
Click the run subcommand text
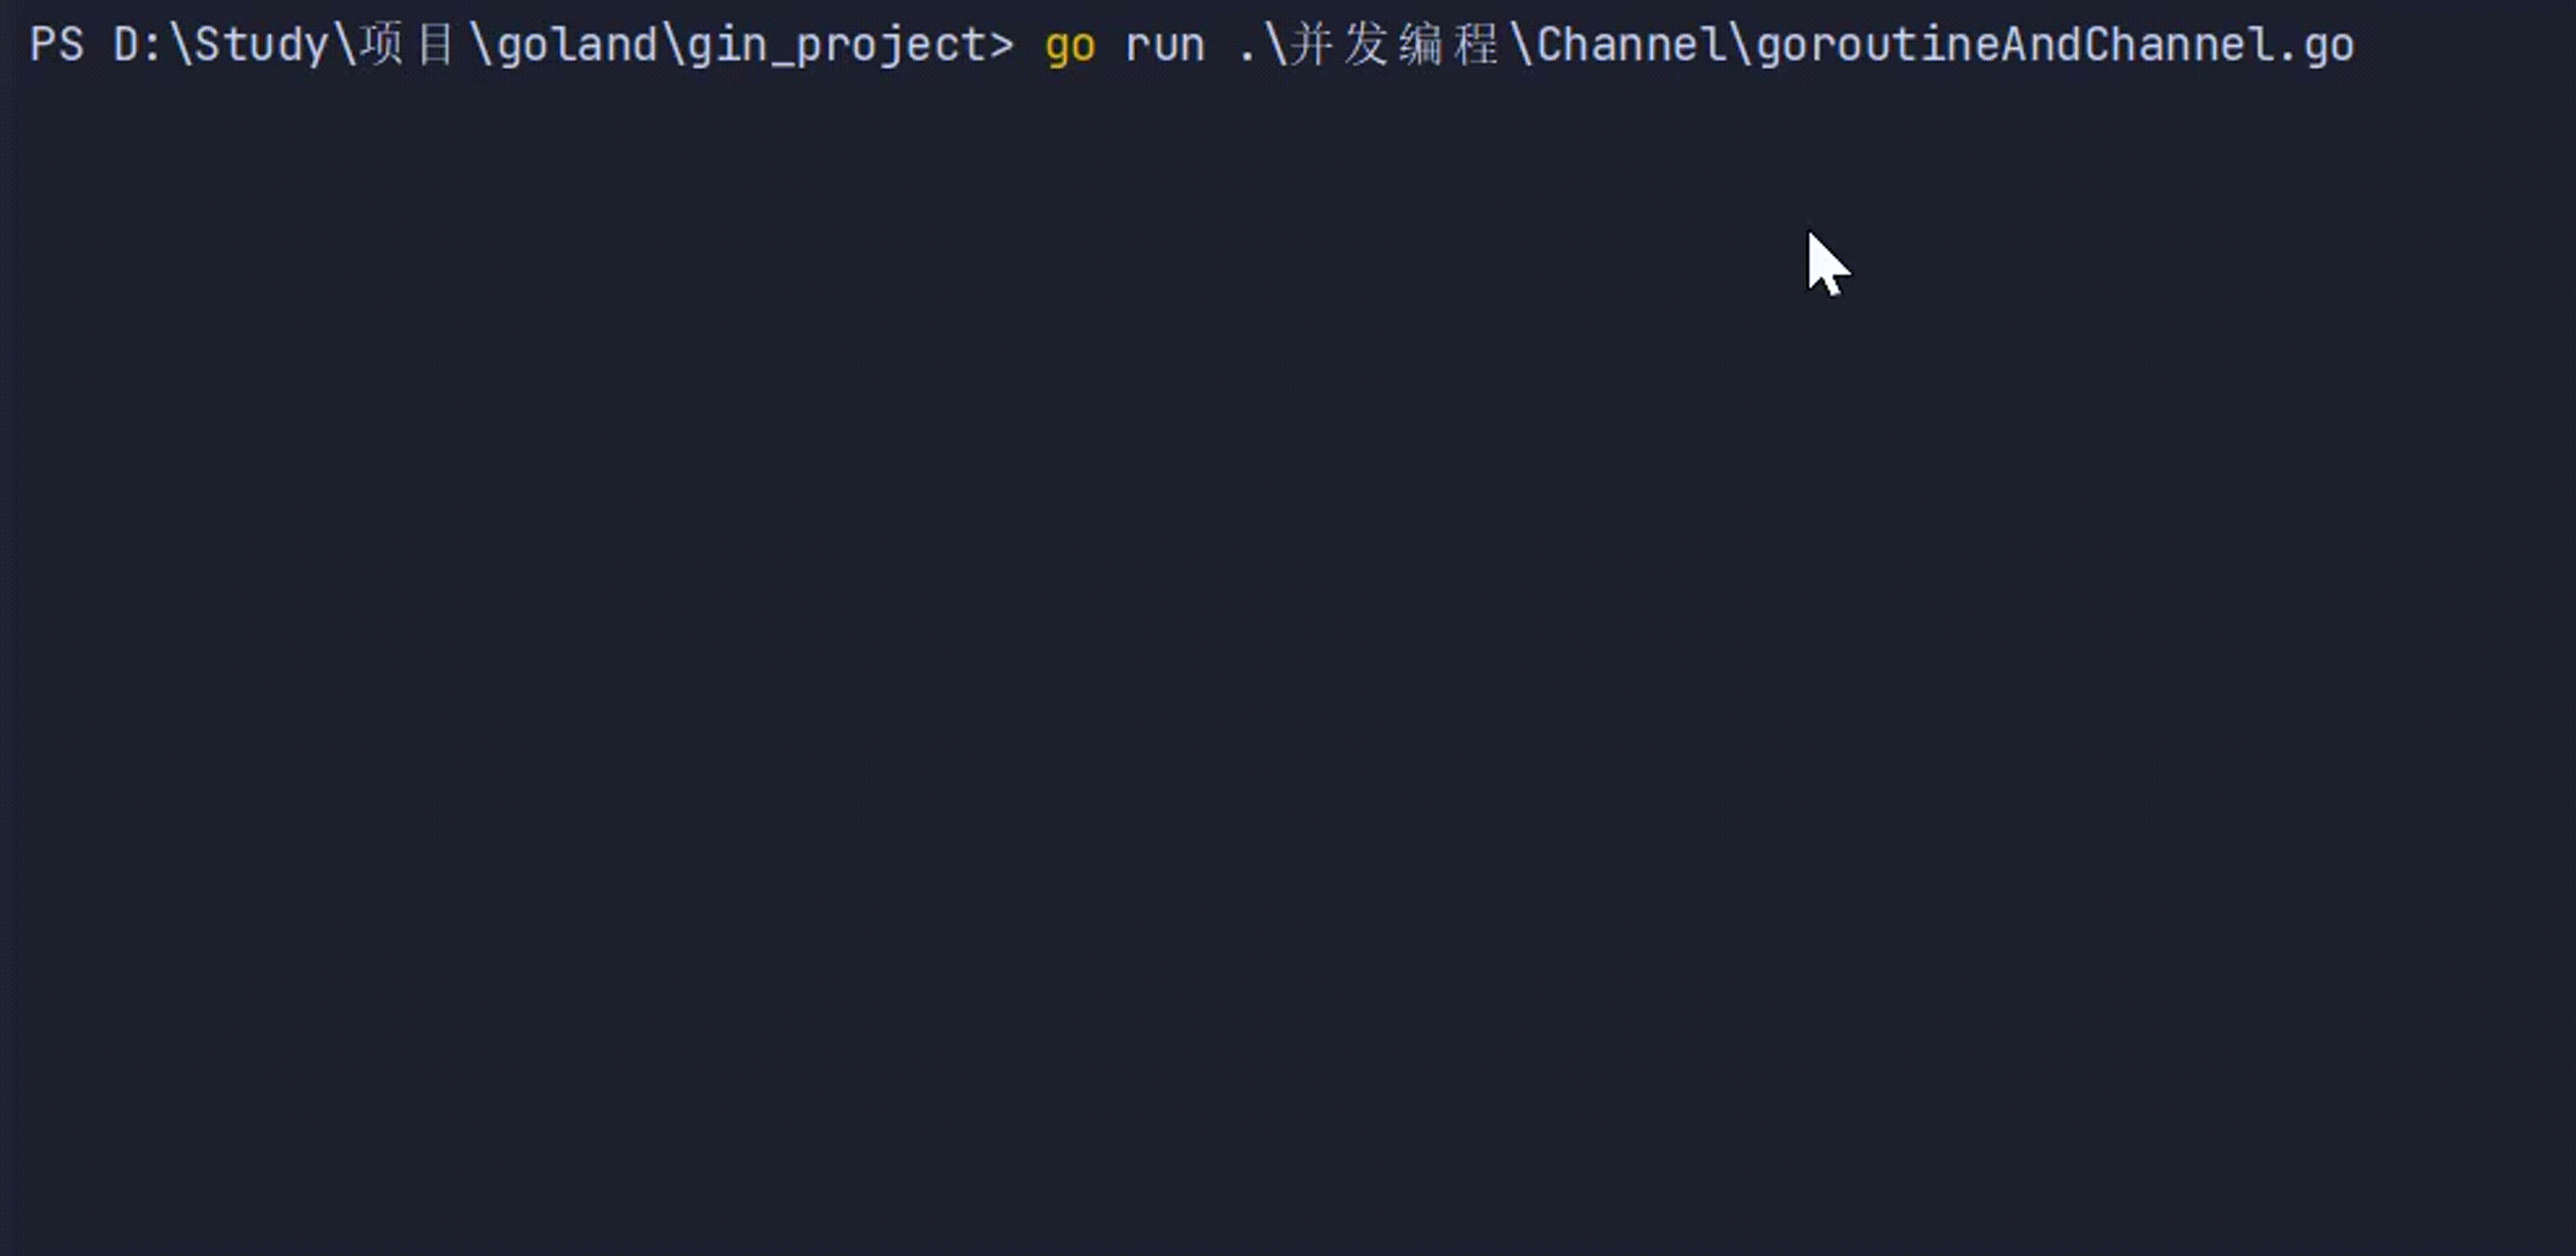1164,45
